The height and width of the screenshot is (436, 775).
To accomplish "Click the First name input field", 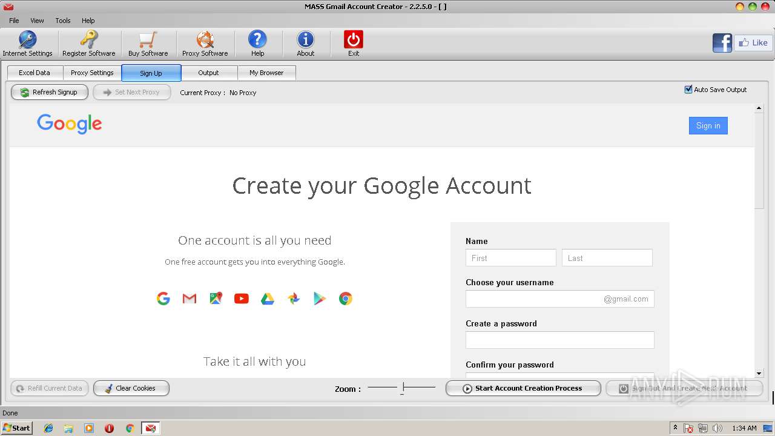I will click(511, 258).
